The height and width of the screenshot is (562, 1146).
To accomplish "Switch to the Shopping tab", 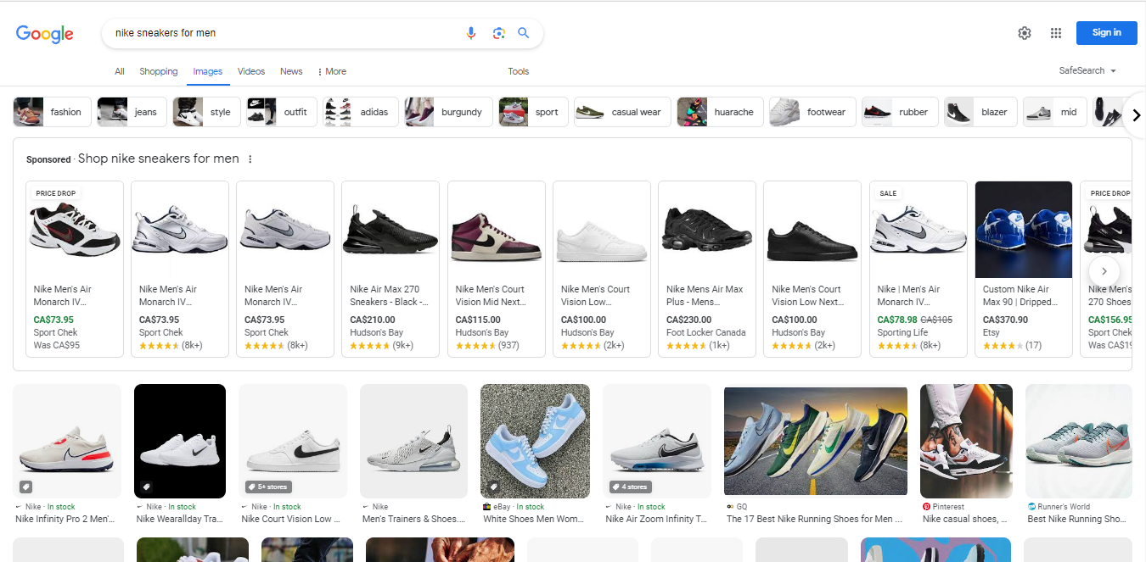I will coord(158,71).
